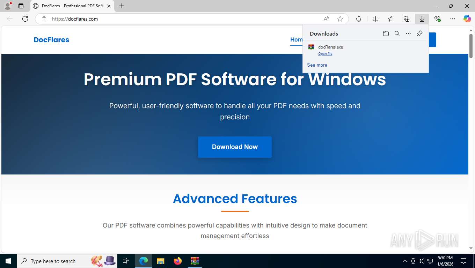Open downloads folder icon in Downloads panel

click(386, 33)
